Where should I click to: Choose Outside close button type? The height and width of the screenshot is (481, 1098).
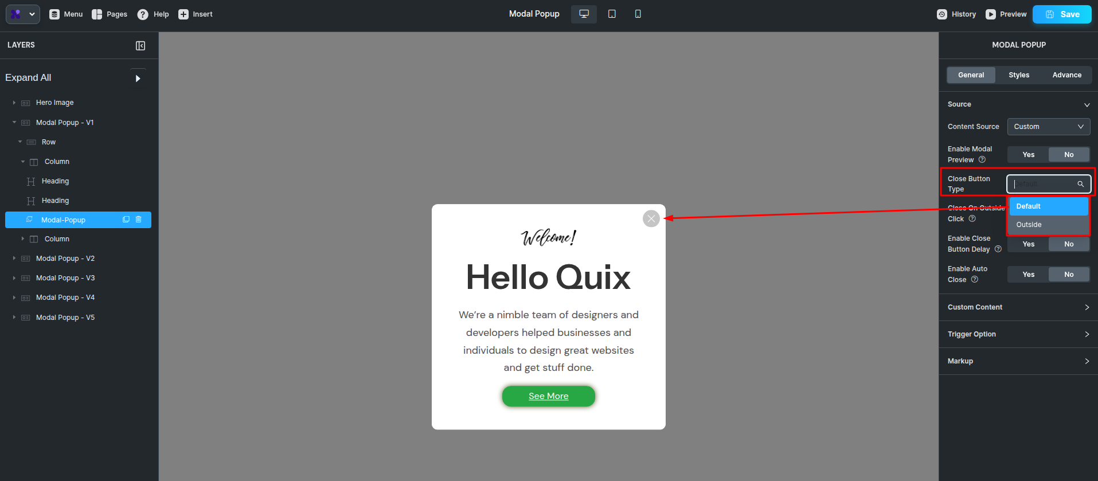(1049, 225)
